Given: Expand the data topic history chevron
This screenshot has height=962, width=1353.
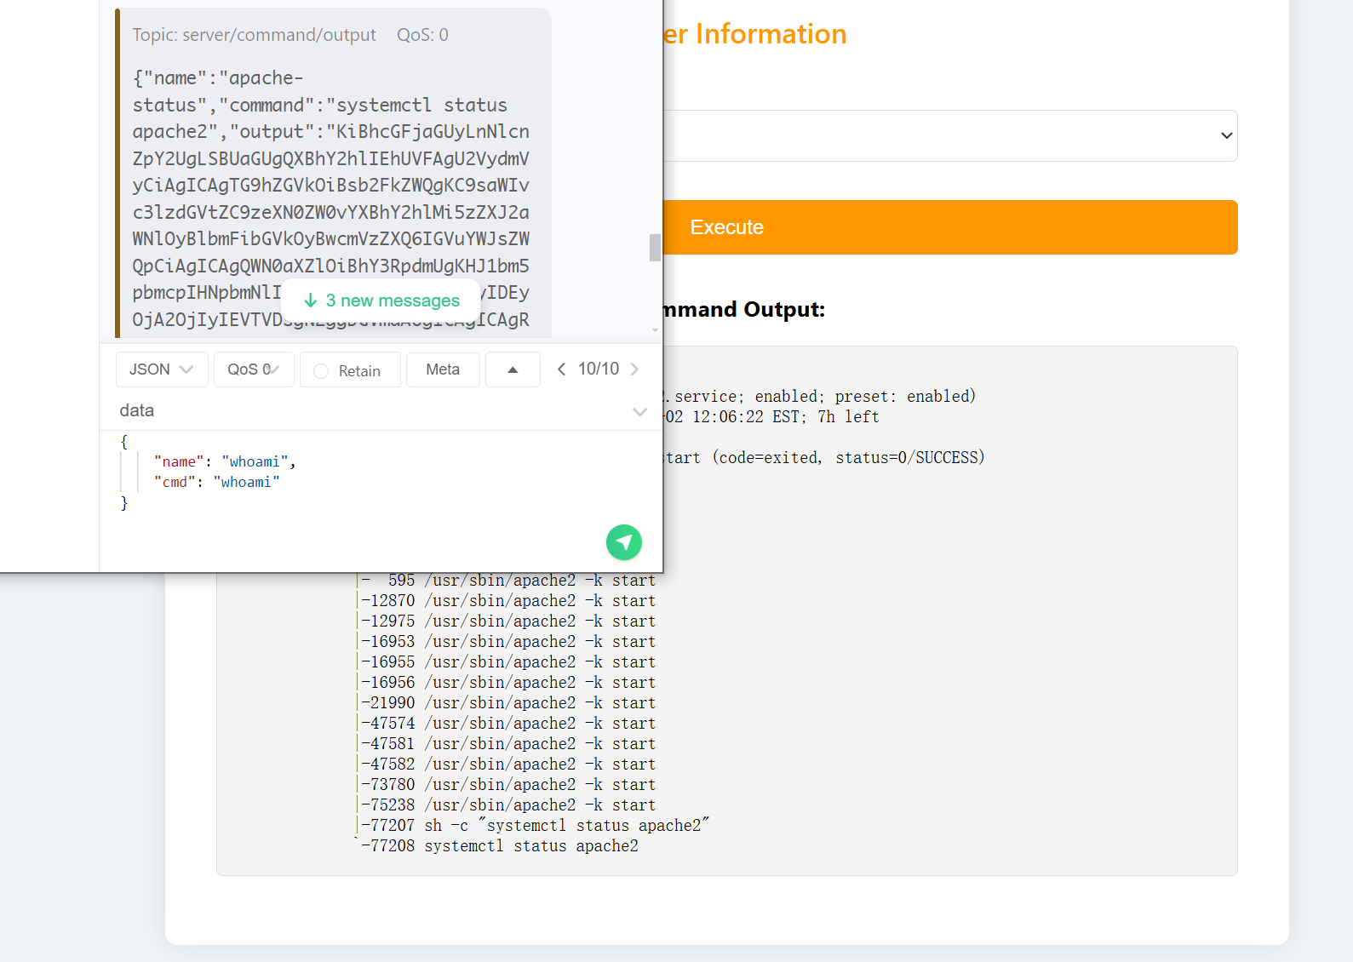Looking at the screenshot, I should (639, 412).
